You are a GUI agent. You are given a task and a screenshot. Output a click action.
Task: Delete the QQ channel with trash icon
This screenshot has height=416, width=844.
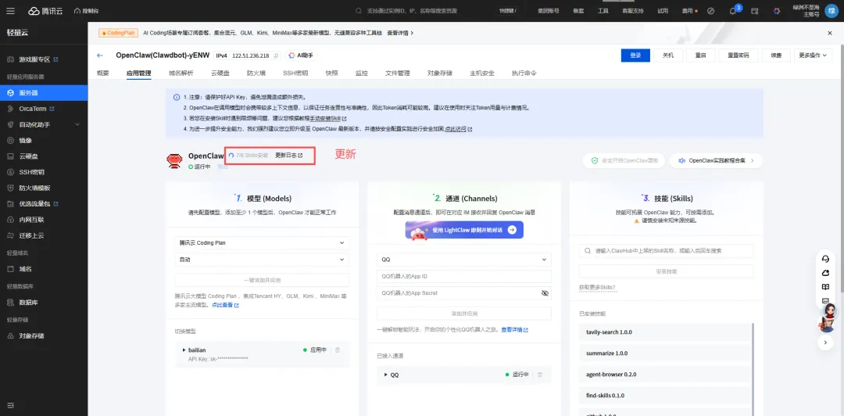(x=540, y=375)
